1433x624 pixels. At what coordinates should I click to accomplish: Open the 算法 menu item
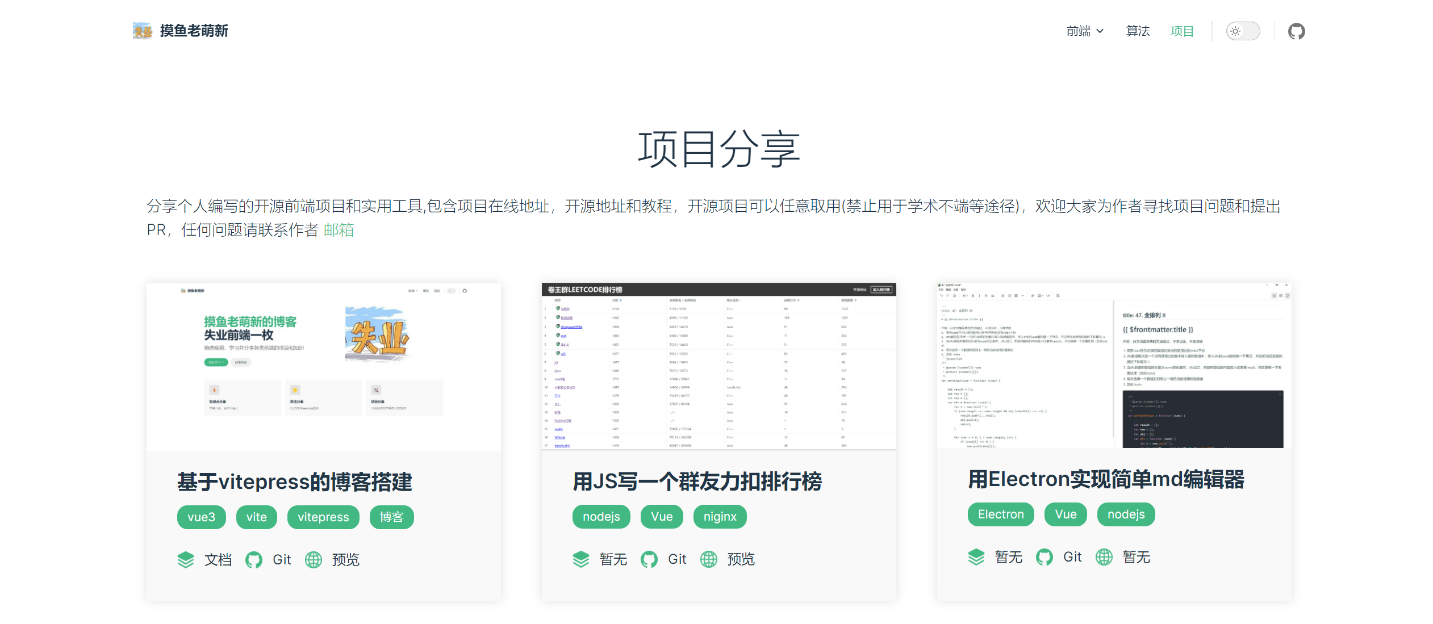coord(1138,31)
